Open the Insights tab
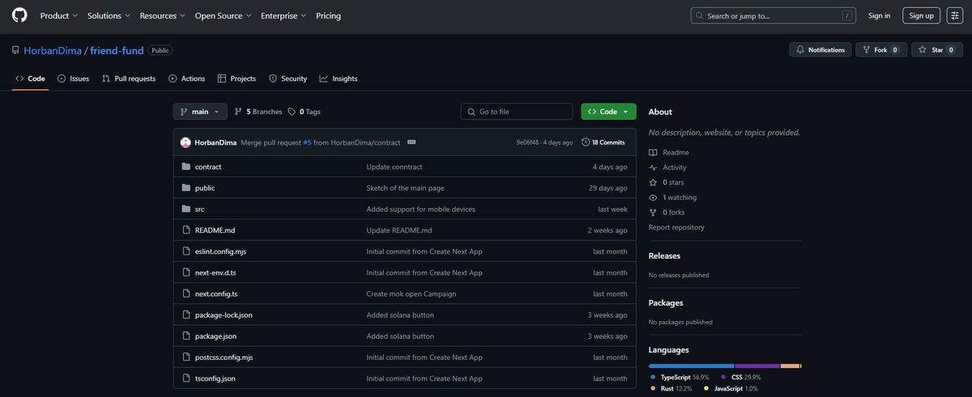This screenshot has height=397, width=972. (339, 78)
